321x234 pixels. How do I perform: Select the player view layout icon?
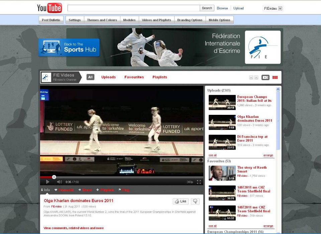click(x=265, y=77)
